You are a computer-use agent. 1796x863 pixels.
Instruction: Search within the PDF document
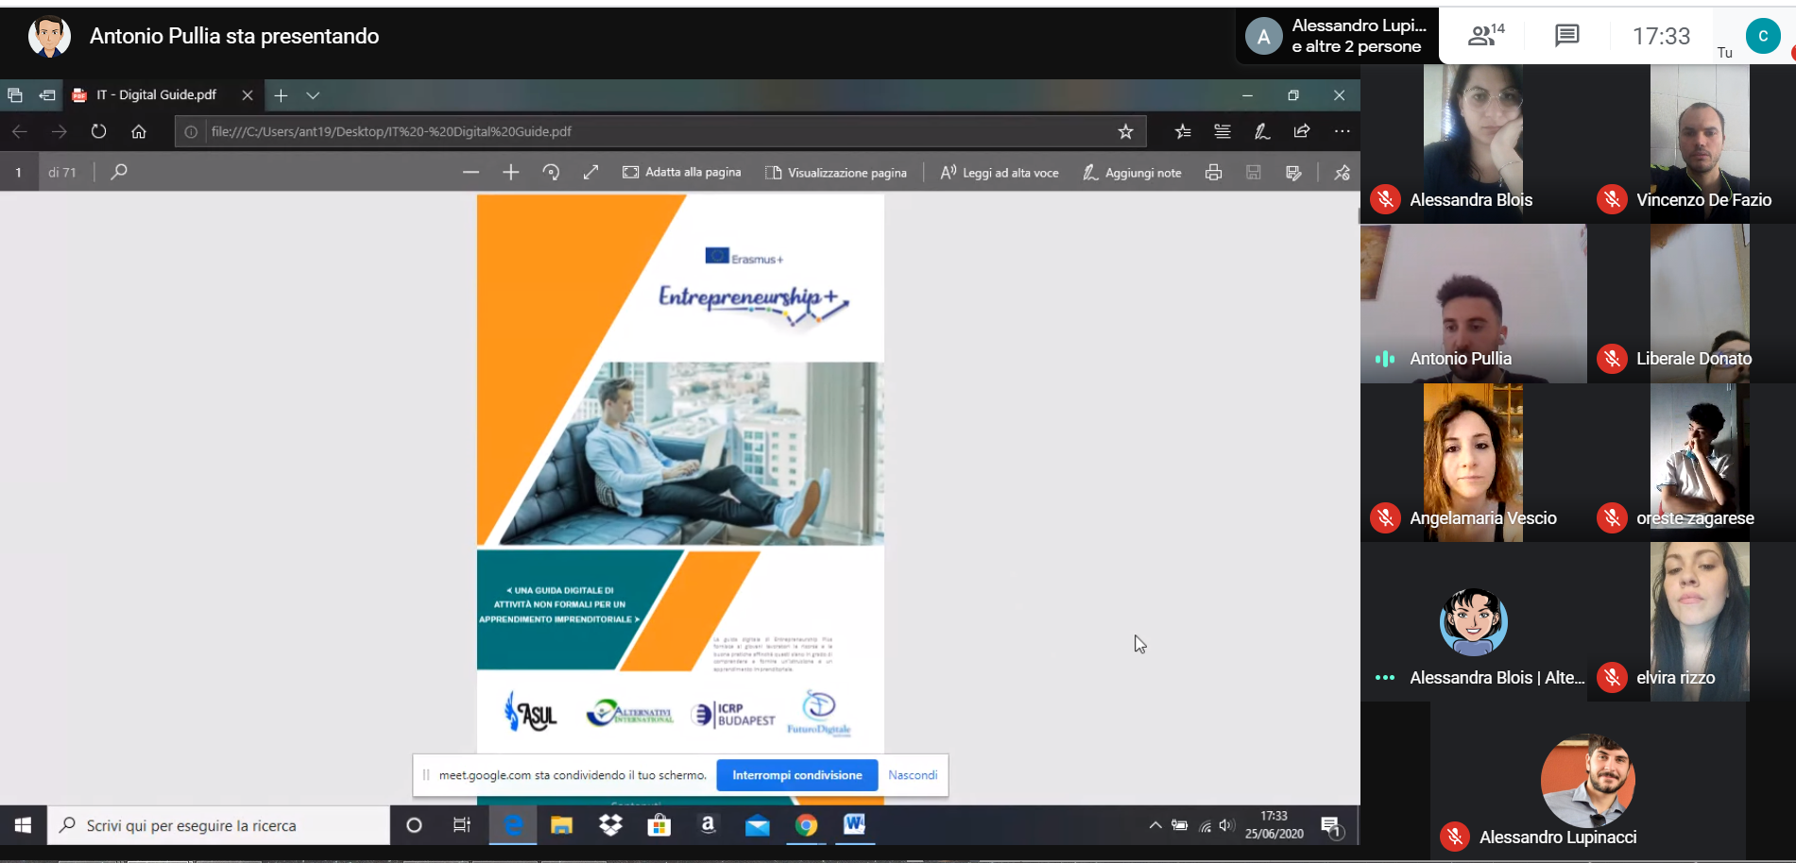[x=119, y=172]
